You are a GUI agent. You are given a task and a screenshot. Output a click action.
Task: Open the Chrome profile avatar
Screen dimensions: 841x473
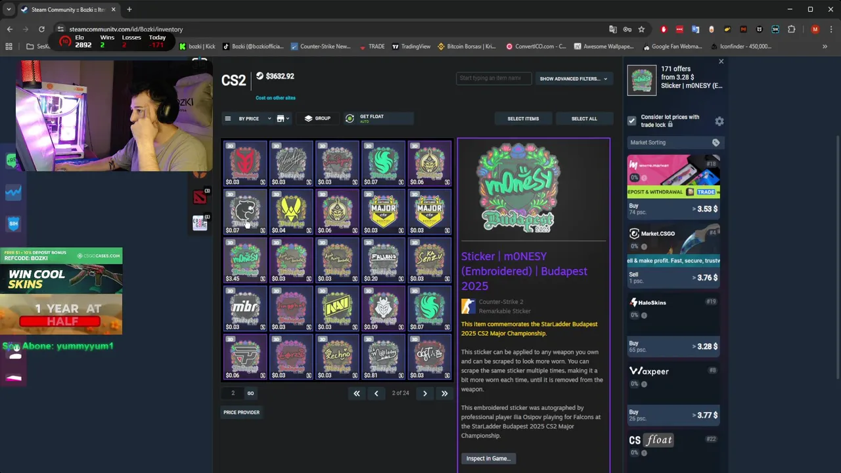coord(815,29)
